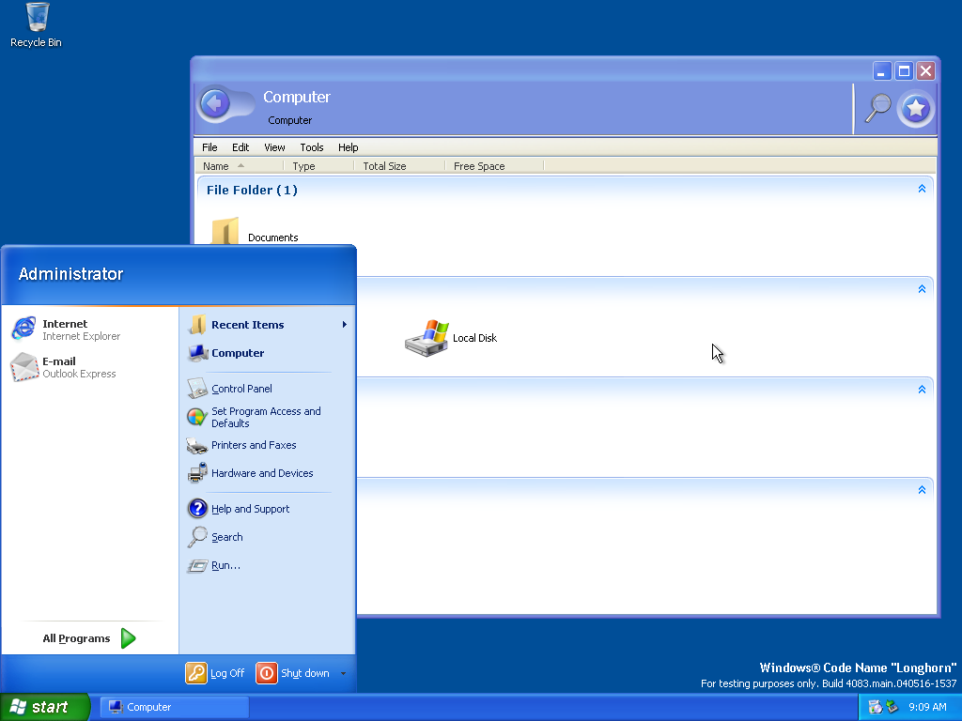The width and height of the screenshot is (962, 721).
Task: Open the View menu
Action: 274,147
